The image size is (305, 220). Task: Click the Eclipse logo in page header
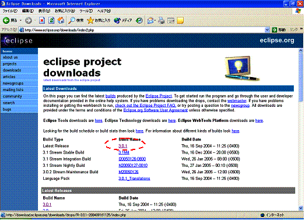coord(18,40)
